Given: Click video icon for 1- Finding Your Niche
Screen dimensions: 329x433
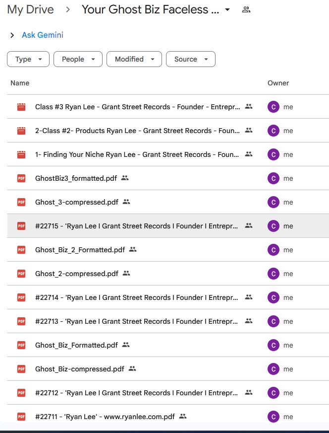Looking at the screenshot, I should (x=21, y=154).
